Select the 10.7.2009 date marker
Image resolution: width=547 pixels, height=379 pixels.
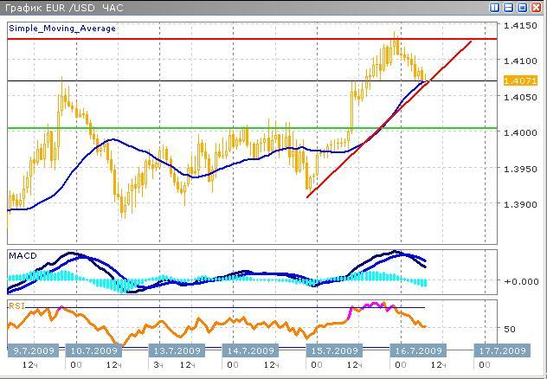click(x=93, y=351)
